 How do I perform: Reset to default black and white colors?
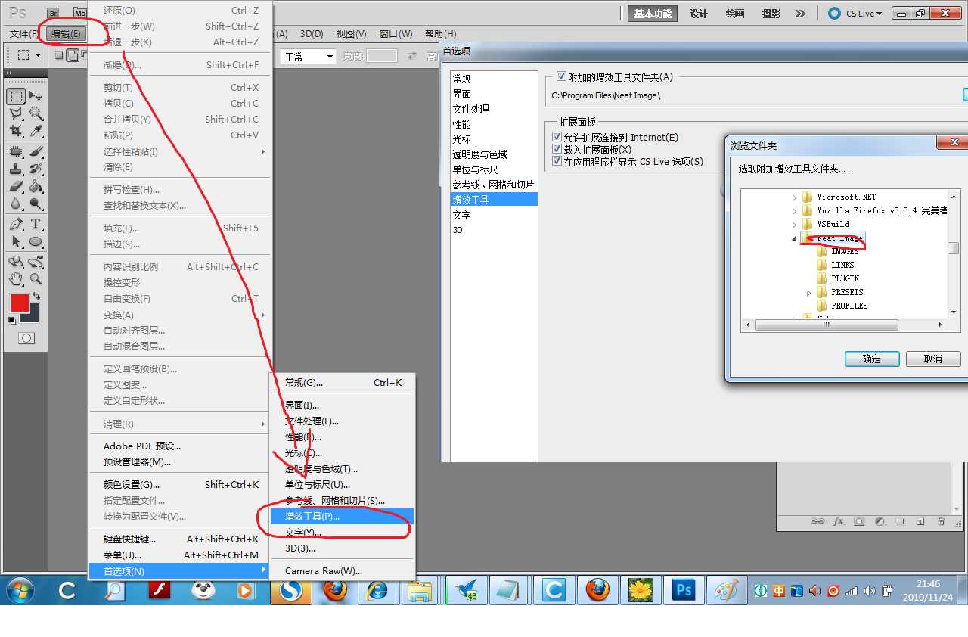(x=11, y=321)
